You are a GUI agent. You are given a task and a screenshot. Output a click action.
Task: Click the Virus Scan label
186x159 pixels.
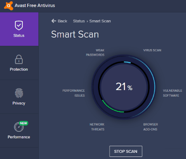[152, 50]
